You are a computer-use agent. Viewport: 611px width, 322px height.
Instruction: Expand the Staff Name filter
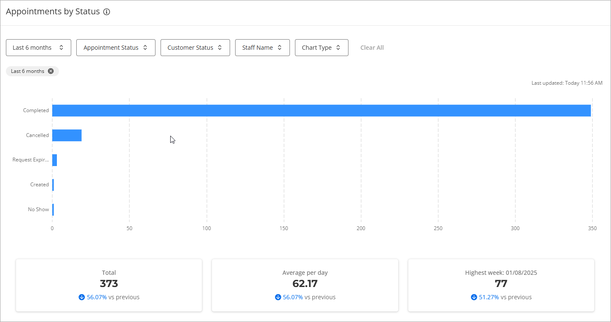(262, 48)
